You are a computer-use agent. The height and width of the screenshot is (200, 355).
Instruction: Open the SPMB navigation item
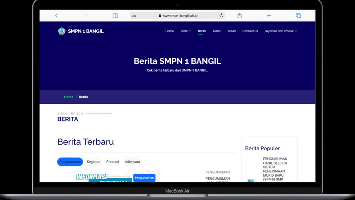tap(231, 31)
